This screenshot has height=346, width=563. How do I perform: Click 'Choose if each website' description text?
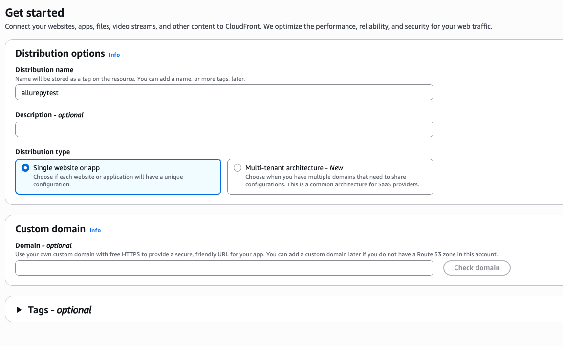108,181
